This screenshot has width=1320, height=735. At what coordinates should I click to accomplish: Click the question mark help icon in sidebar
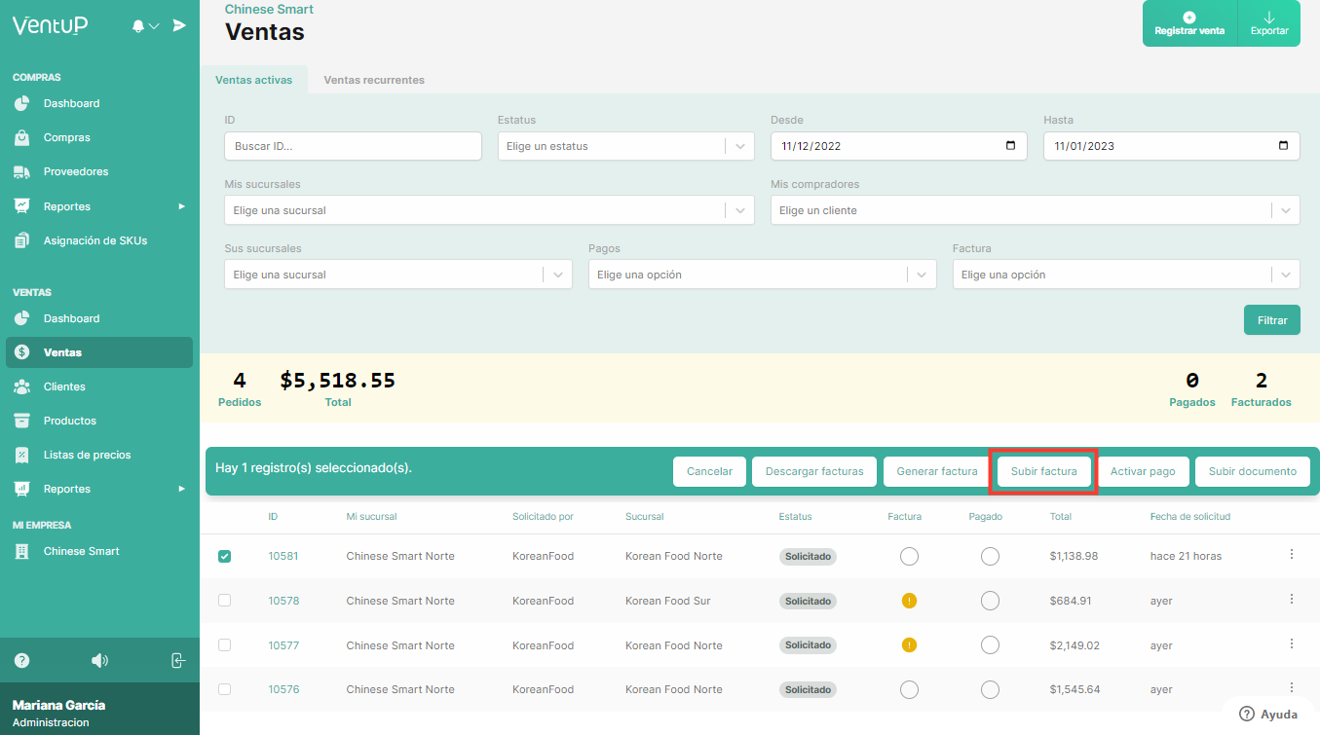point(21,660)
